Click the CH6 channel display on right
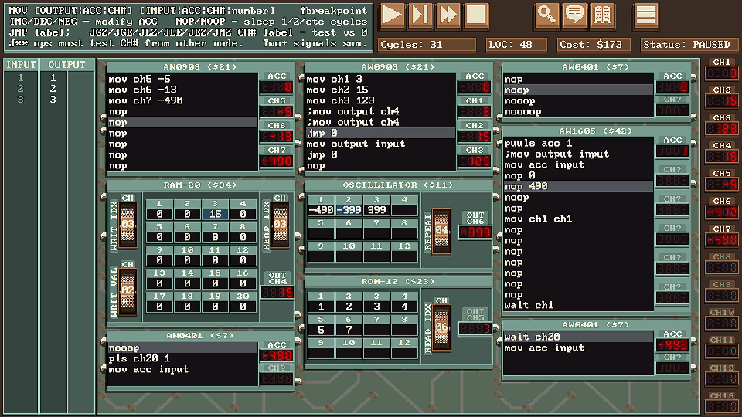Image resolution: width=742 pixels, height=417 pixels. pyautogui.click(x=722, y=212)
